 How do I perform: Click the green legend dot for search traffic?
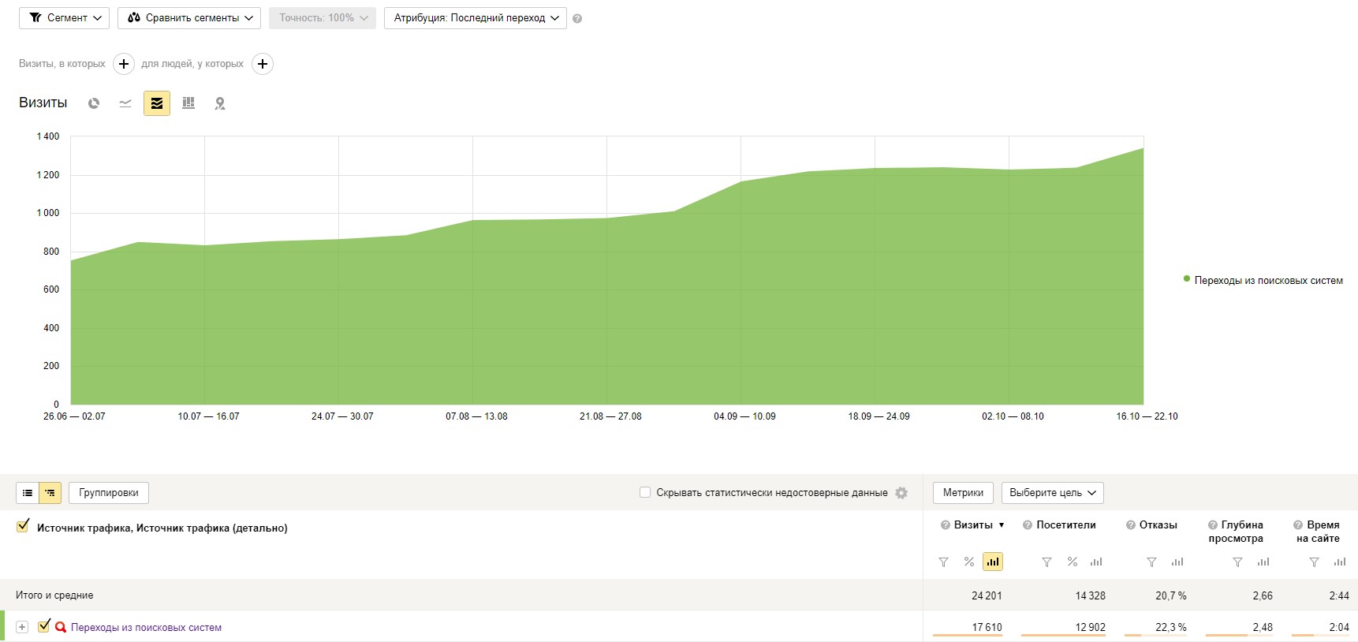tap(1187, 279)
